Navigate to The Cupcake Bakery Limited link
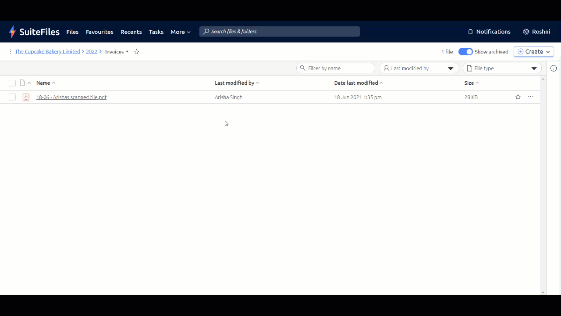The image size is (561, 316). tap(47, 51)
